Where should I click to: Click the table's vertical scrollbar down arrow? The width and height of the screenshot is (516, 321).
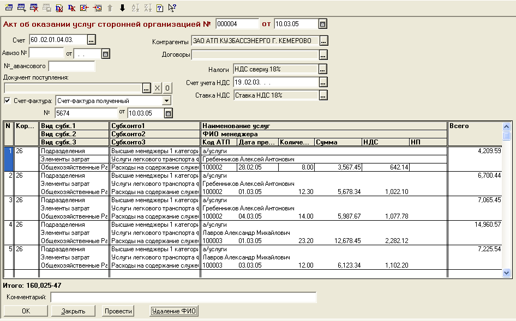coord(506,272)
